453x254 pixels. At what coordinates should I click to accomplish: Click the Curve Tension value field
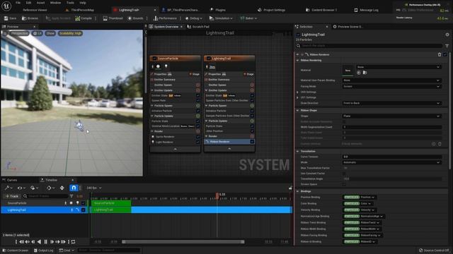pyautogui.click(x=391, y=157)
